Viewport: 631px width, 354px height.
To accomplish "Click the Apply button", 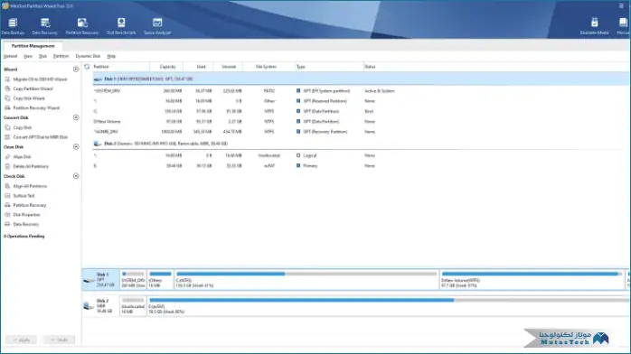I will point(22,340).
